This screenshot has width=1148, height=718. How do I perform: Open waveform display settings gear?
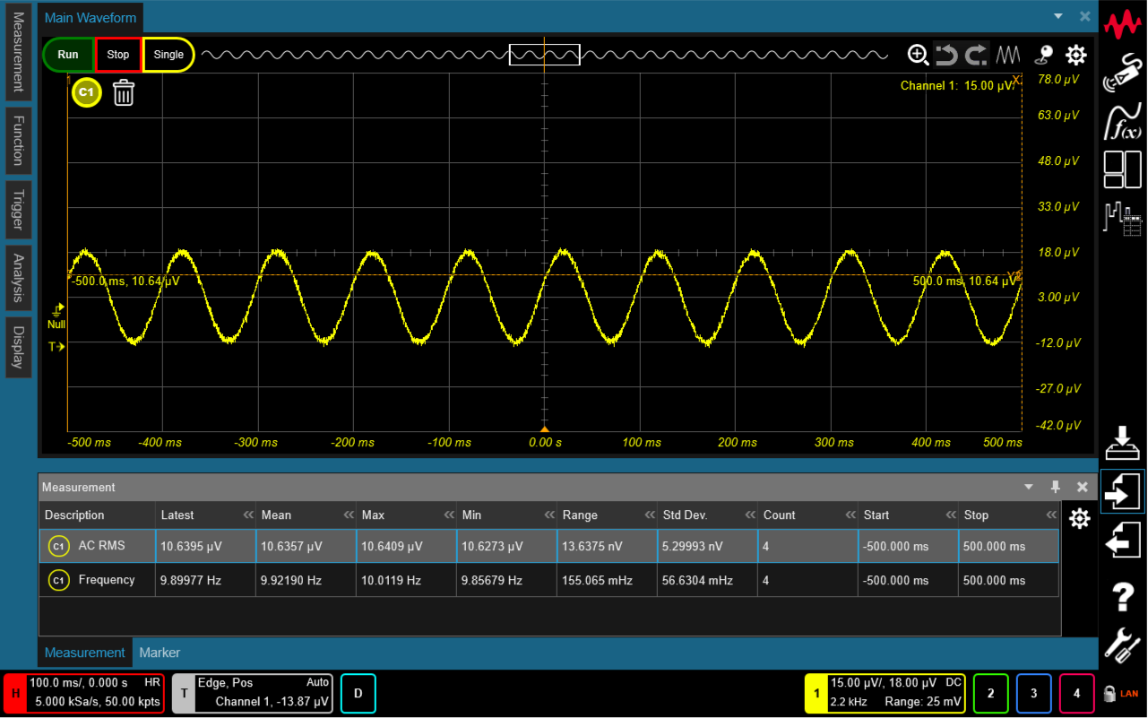(x=1075, y=55)
